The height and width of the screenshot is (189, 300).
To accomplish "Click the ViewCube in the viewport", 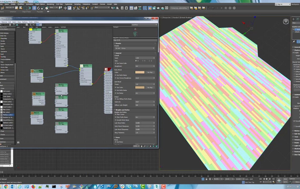I will pyautogui.click(x=285, y=22).
